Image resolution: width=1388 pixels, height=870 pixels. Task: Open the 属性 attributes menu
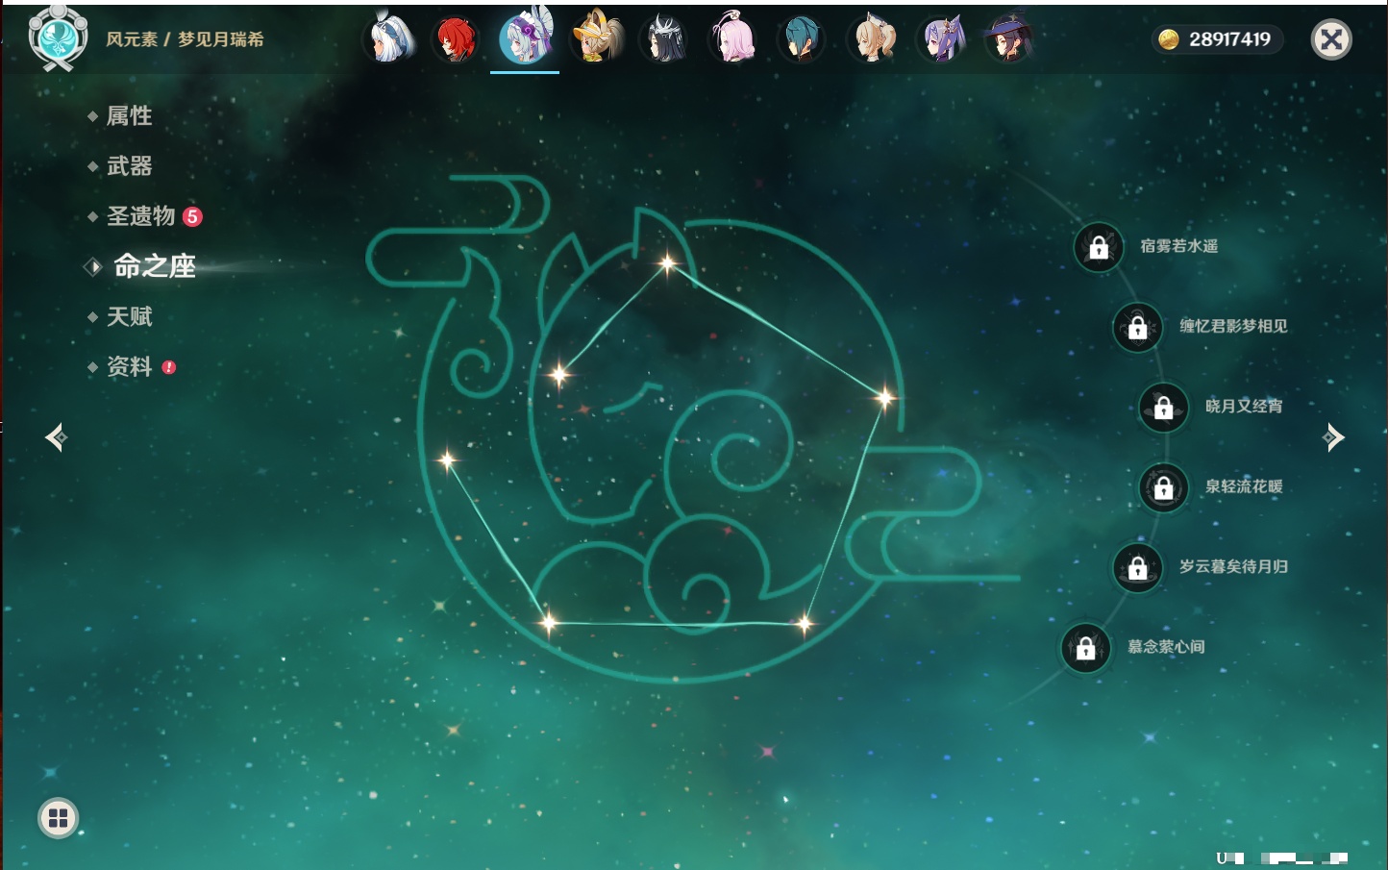coord(129,116)
